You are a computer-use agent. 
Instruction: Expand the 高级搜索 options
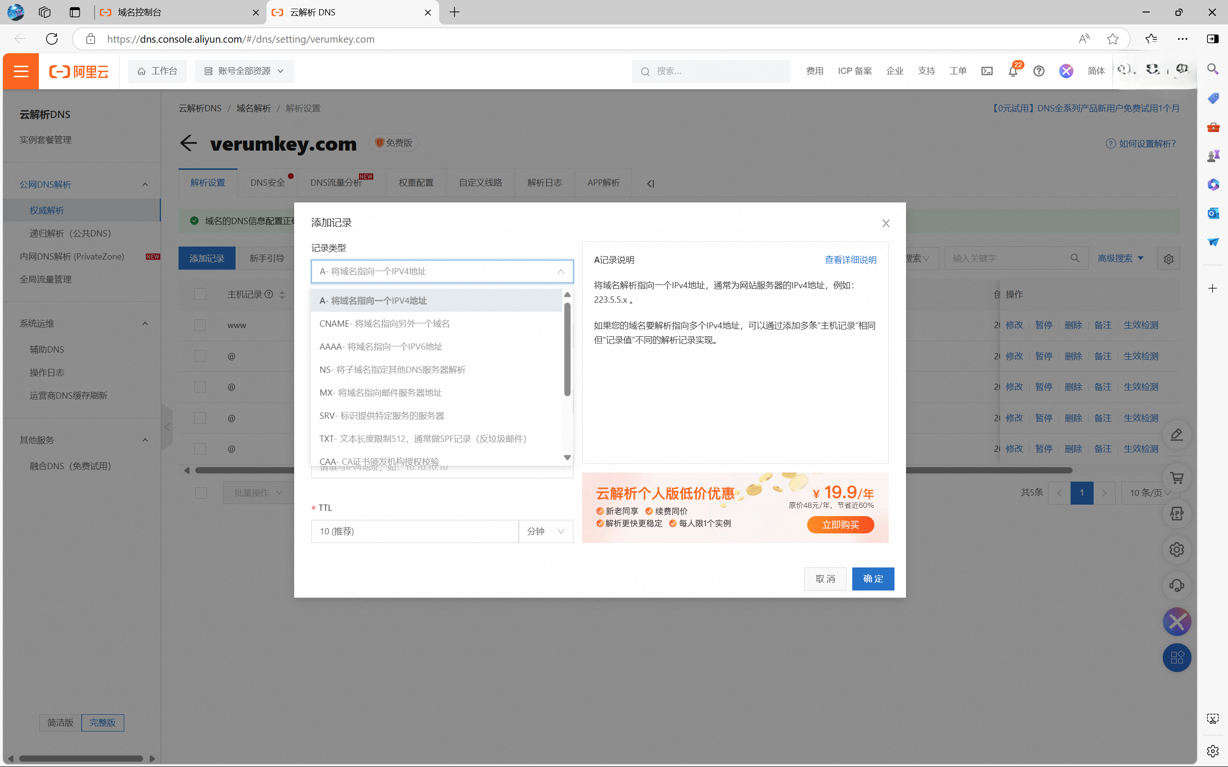(x=1121, y=258)
